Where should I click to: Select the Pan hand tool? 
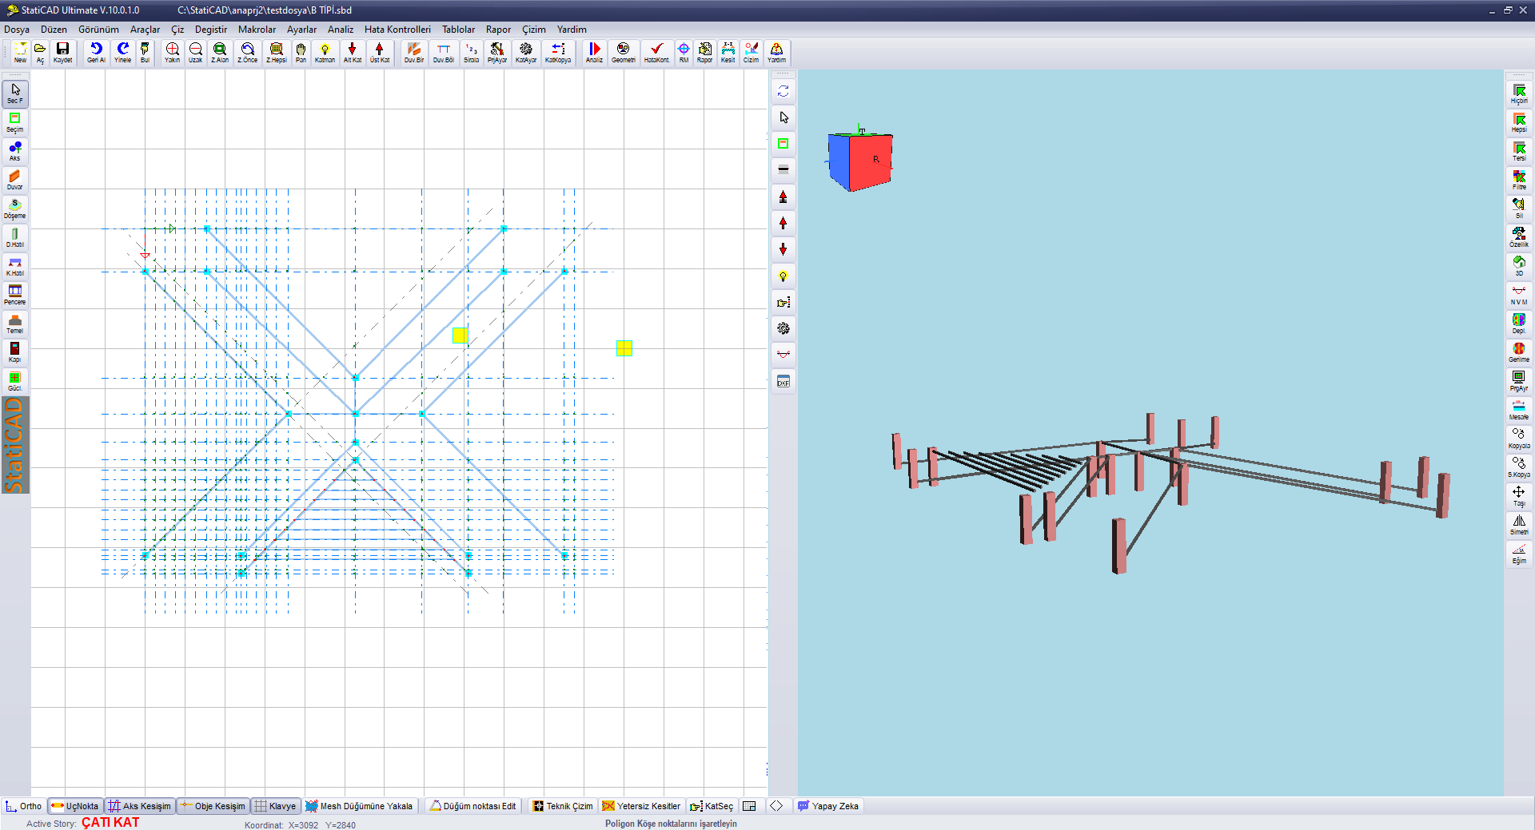click(301, 53)
